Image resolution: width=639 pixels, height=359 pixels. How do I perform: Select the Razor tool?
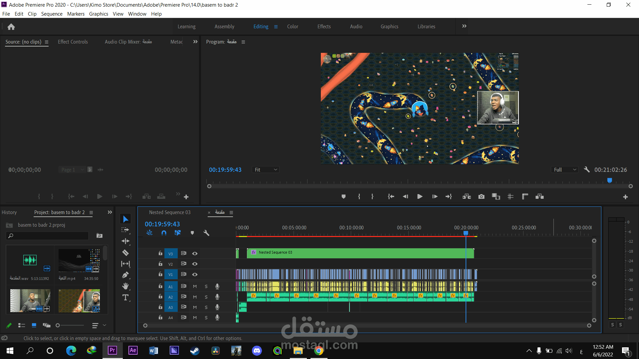125,253
